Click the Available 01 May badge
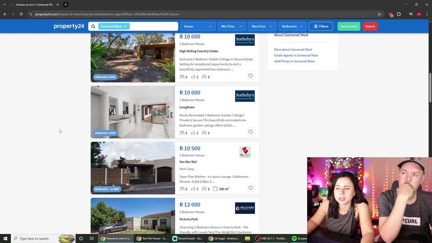This screenshot has height=243, width=432. [x=107, y=189]
